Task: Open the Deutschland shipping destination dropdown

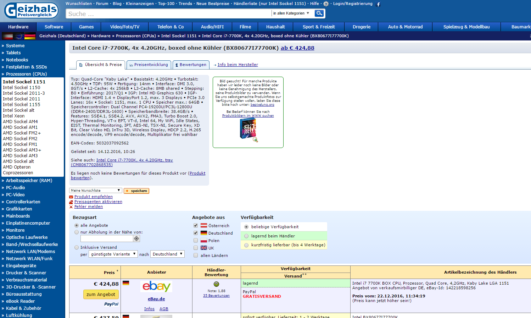Action: tap(168, 254)
